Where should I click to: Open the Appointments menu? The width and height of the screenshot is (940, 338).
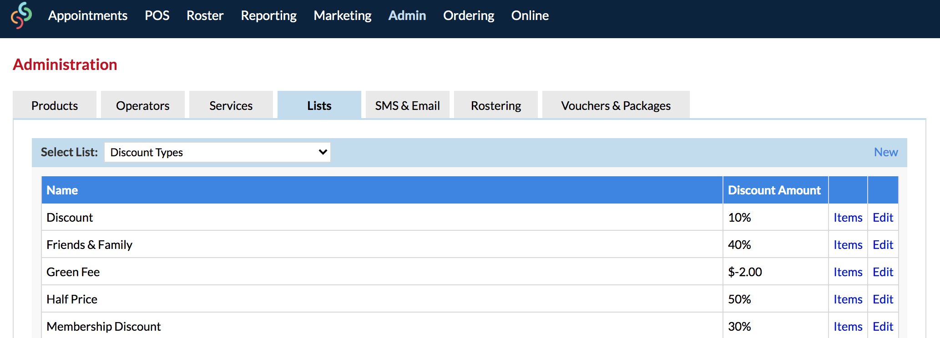(x=88, y=15)
